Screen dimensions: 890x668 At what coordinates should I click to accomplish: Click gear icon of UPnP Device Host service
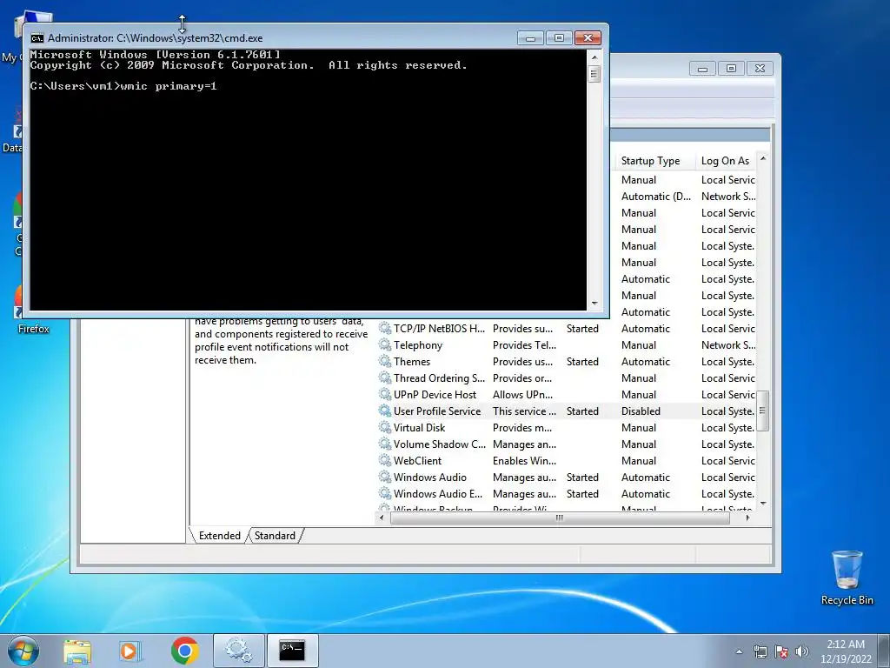[385, 394]
